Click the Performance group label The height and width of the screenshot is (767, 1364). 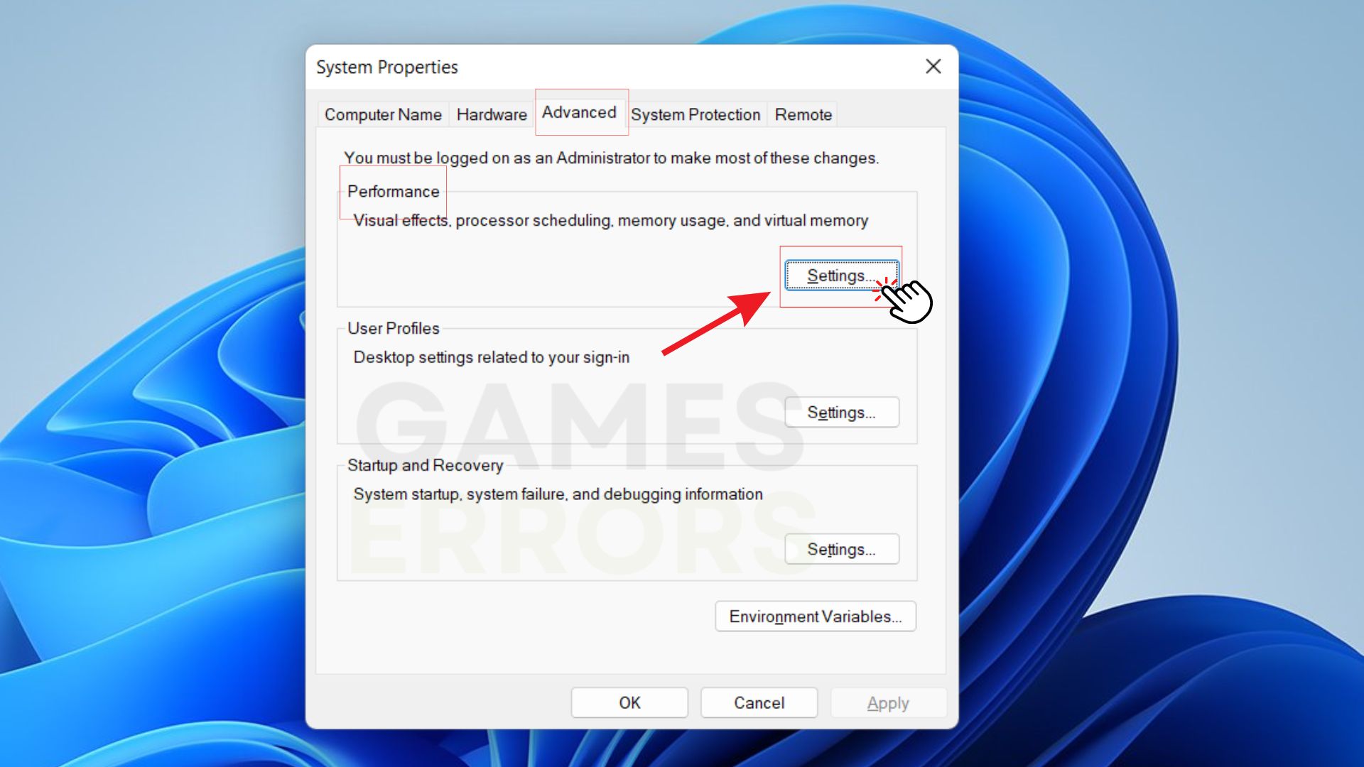click(393, 192)
